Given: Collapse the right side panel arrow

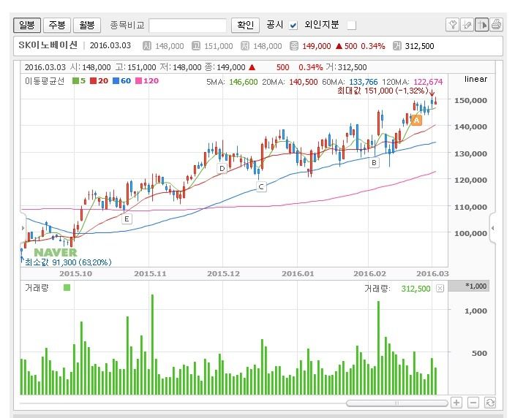Looking at the screenshot, I should pos(492,228).
